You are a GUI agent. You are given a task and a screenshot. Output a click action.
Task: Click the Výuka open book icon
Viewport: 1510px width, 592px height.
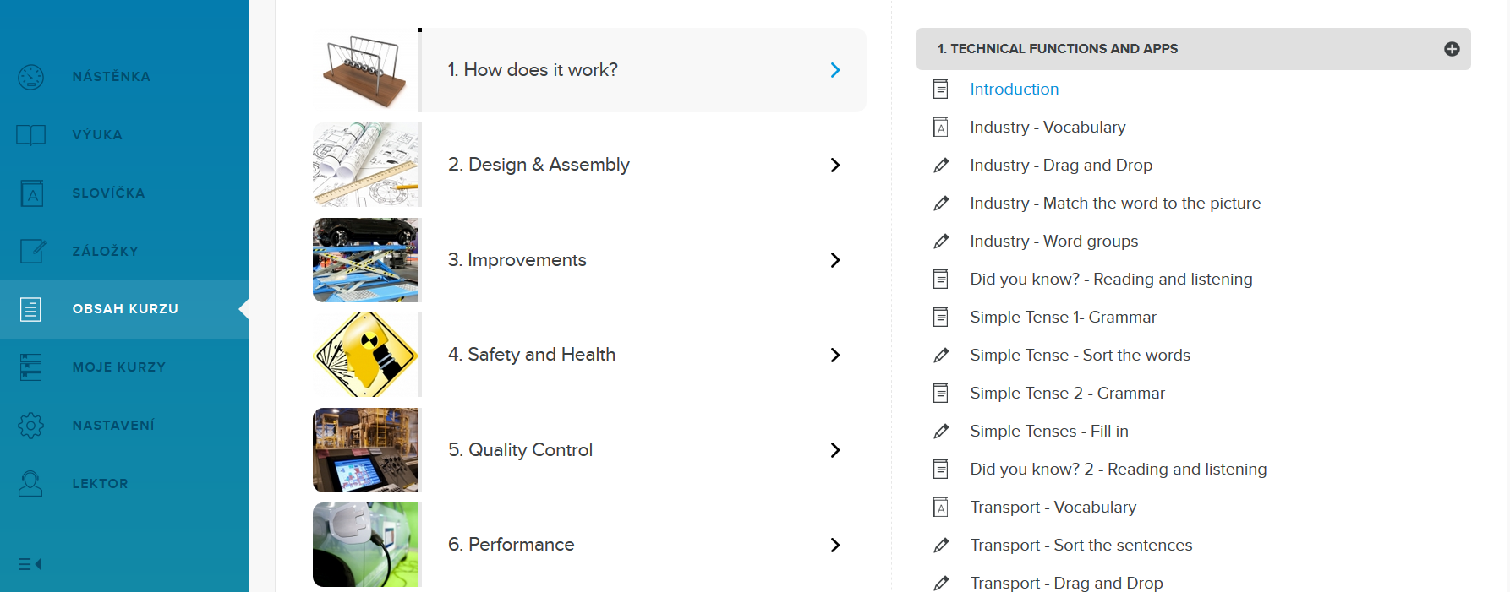coord(31,135)
